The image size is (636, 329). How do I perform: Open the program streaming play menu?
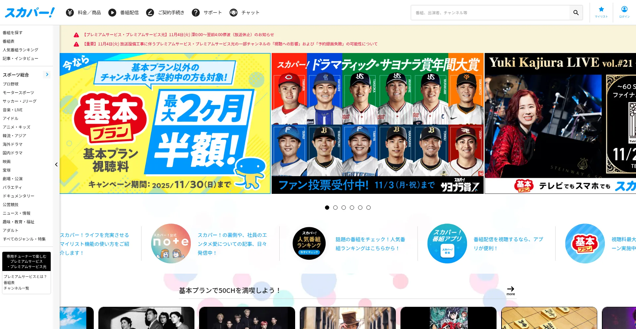point(112,13)
